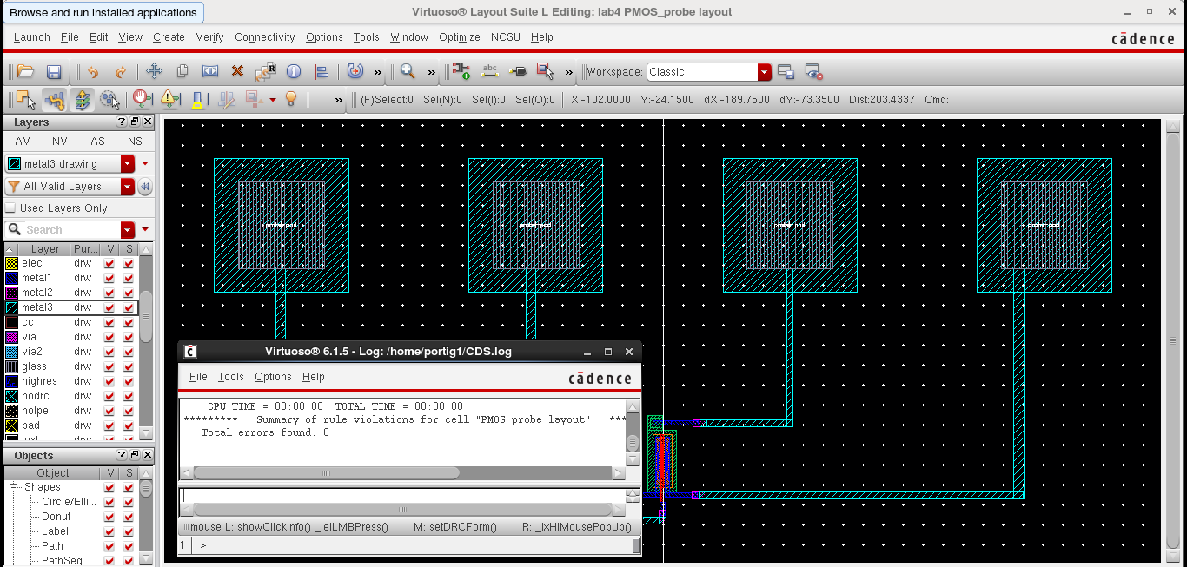
Task: Click the Zoom magnifier icon
Action: (x=407, y=72)
